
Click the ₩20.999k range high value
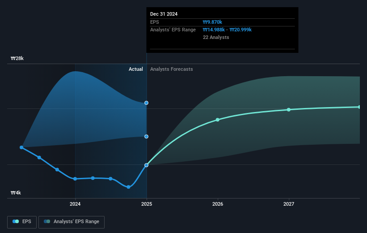point(240,30)
